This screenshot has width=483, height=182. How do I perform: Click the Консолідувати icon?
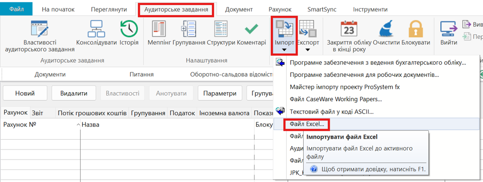96,29
